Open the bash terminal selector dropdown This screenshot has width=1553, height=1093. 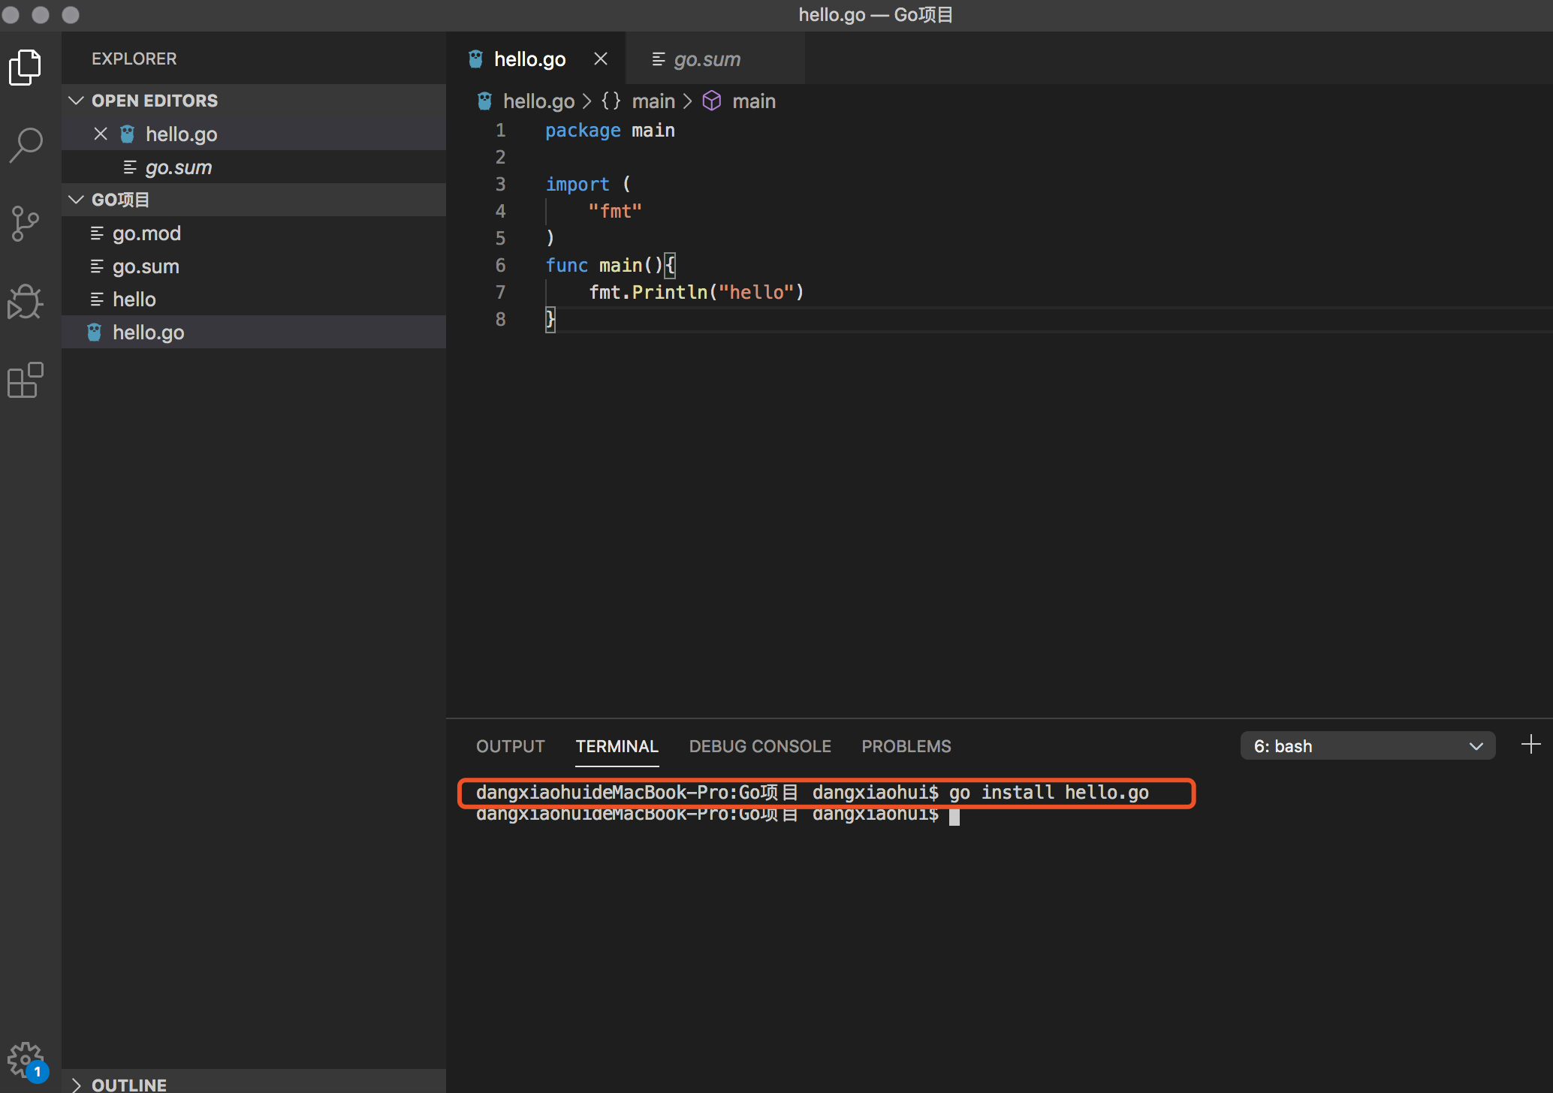click(x=1367, y=746)
